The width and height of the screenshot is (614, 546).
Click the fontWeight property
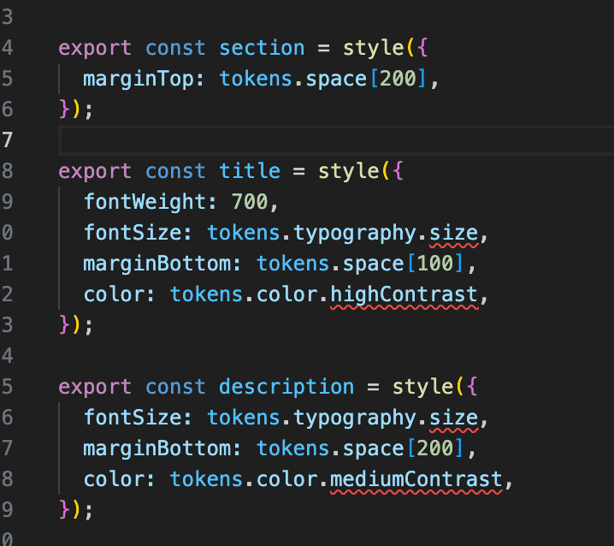click(x=145, y=202)
